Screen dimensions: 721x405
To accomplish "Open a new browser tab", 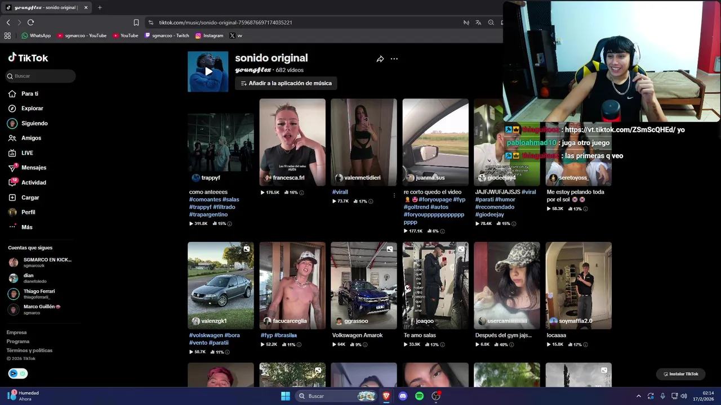I will pyautogui.click(x=100, y=7).
